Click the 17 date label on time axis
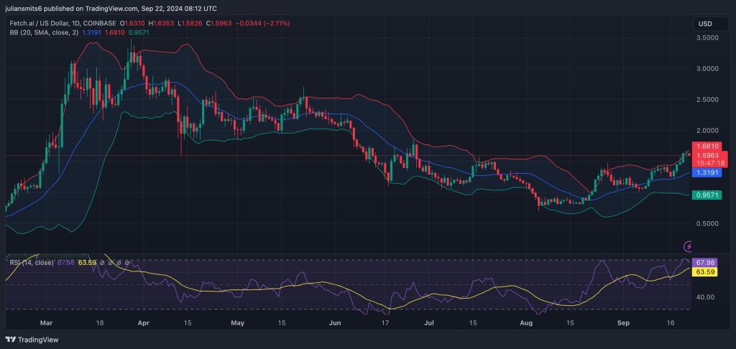Image resolution: width=736 pixels, height=349 pixels. [x=386, y=323]
